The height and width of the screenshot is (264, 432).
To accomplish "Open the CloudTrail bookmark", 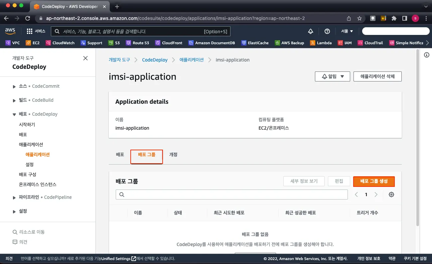I will [370, 43].
